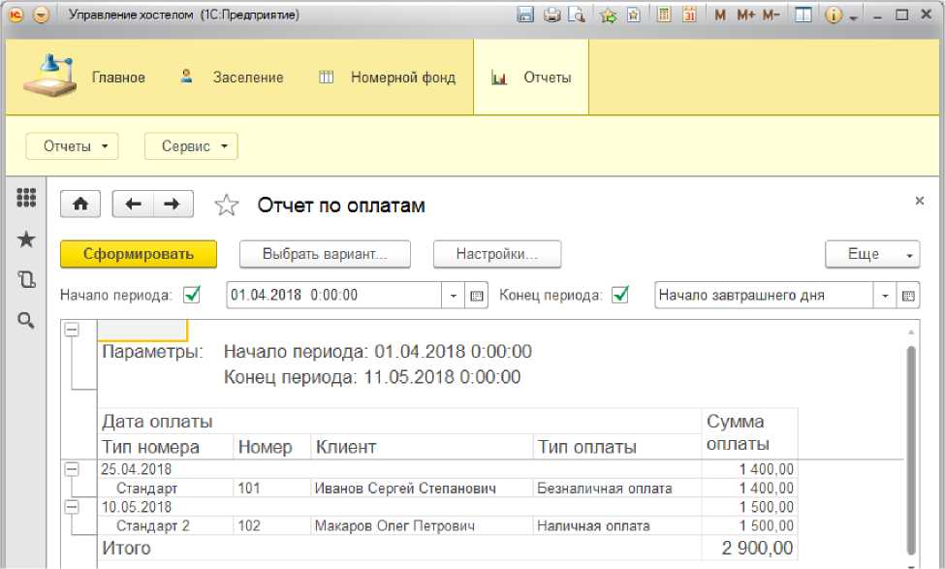Click the Search magnifier in left sidebar

pos(26,320)
